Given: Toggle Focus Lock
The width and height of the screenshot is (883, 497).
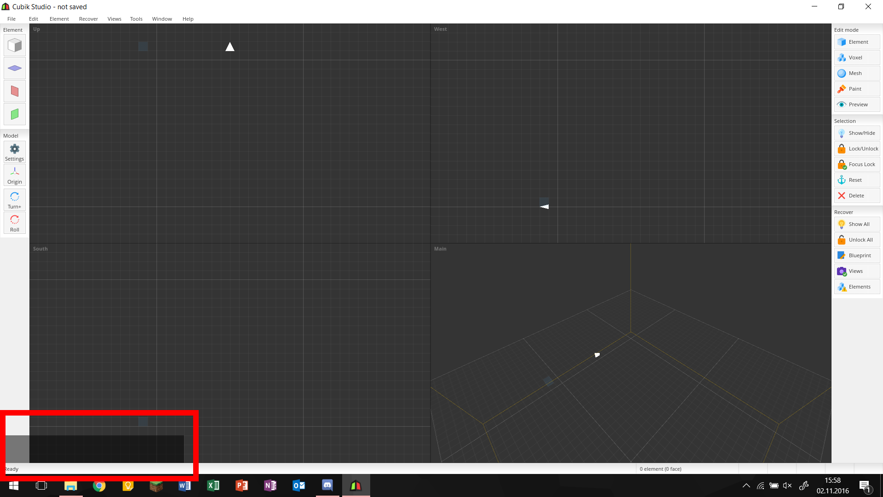Looking at the screenshot, I should pos(857,164).
